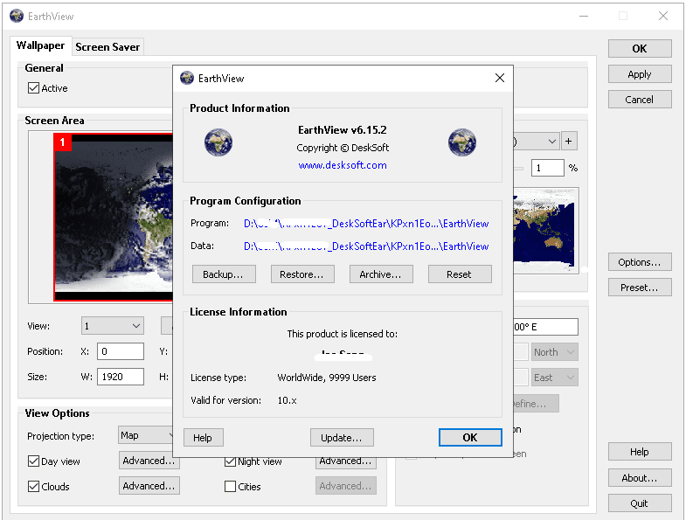Click the left globe icon in Product Information
686x520 pixels.
(x=218, y=142)
